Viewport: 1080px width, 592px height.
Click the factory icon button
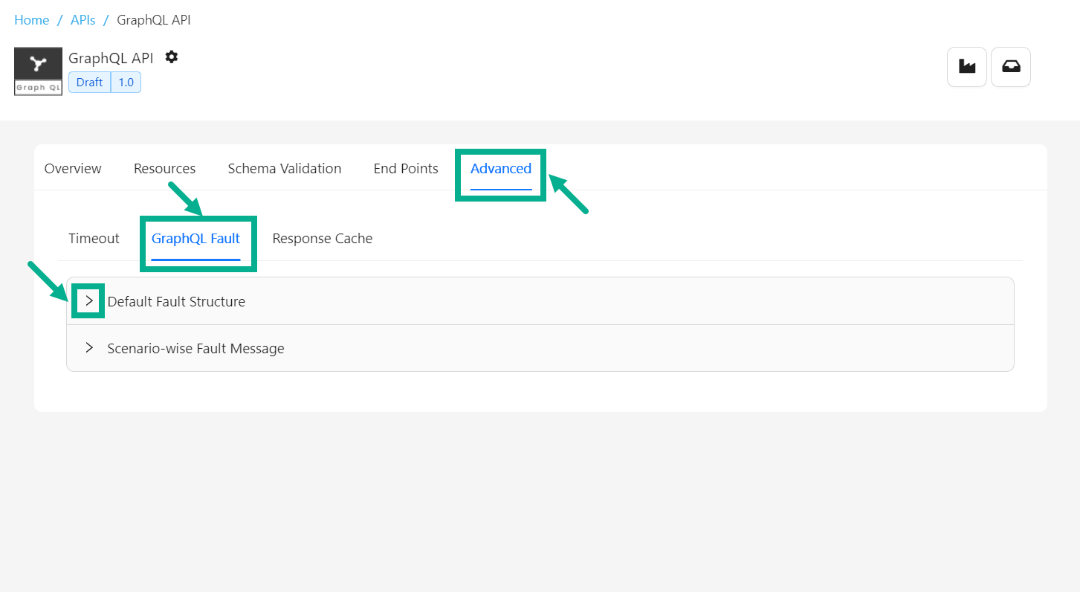[966, 67]
